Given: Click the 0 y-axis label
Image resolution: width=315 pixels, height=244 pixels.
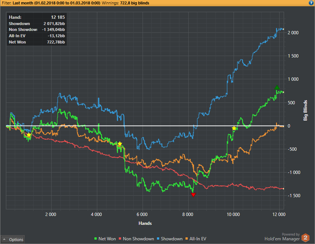Looking at the screenshot, I should pyautogui.click(x=289, y=126).
